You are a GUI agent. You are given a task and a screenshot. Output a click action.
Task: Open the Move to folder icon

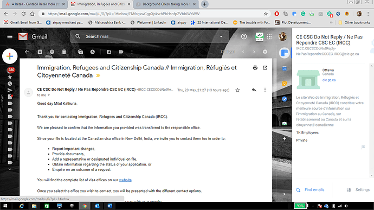pyautogui.click(x=109, y=52)
